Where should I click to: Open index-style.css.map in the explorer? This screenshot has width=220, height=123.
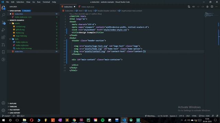pos(24,49)
